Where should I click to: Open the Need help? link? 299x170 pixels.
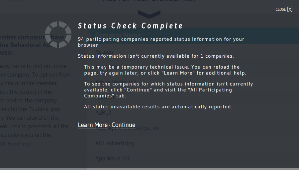click(x=20, y=144)
